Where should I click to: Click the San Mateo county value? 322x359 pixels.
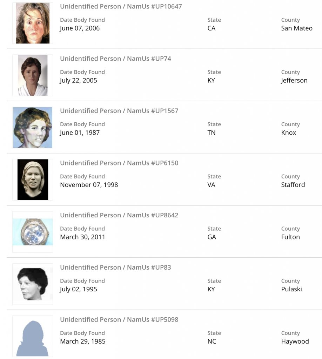pyautogui.click(x=297, y=28)
